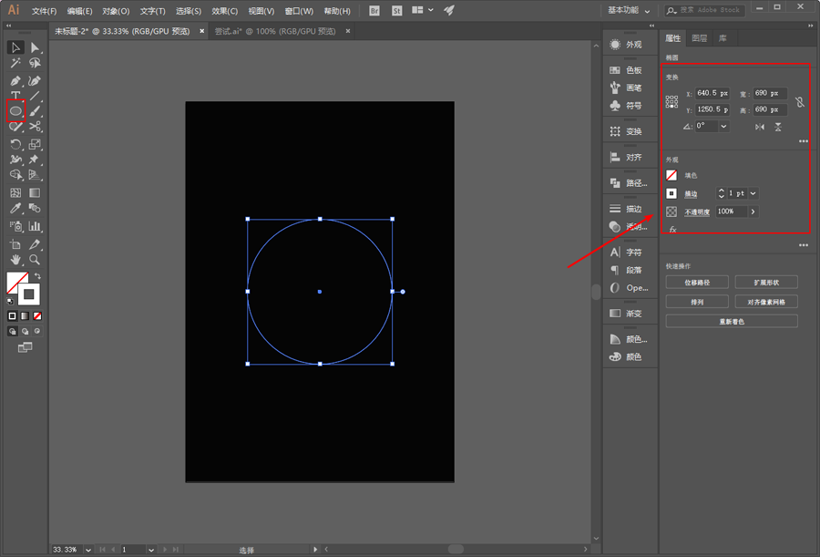Click the properties panel fill swatch

coord(671,175)
